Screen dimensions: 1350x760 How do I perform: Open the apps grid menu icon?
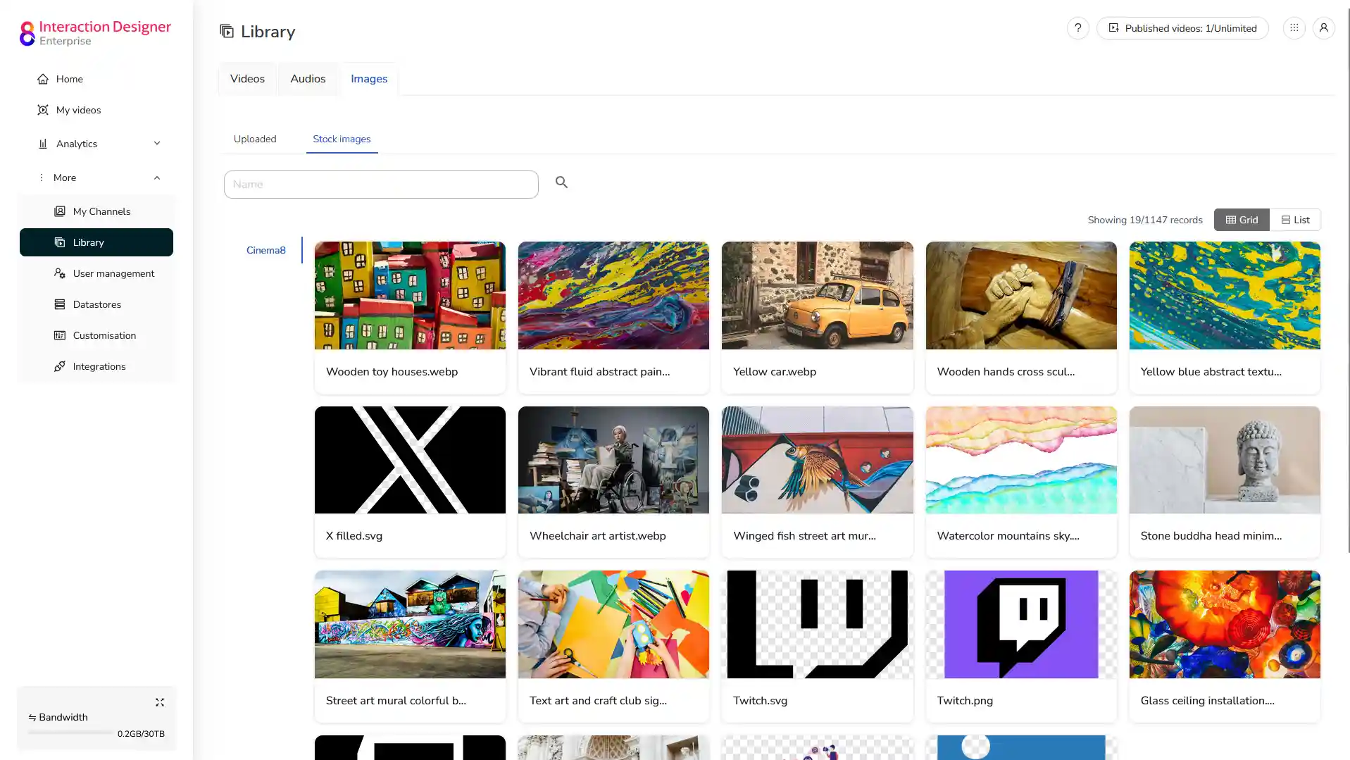(1294, 28)
